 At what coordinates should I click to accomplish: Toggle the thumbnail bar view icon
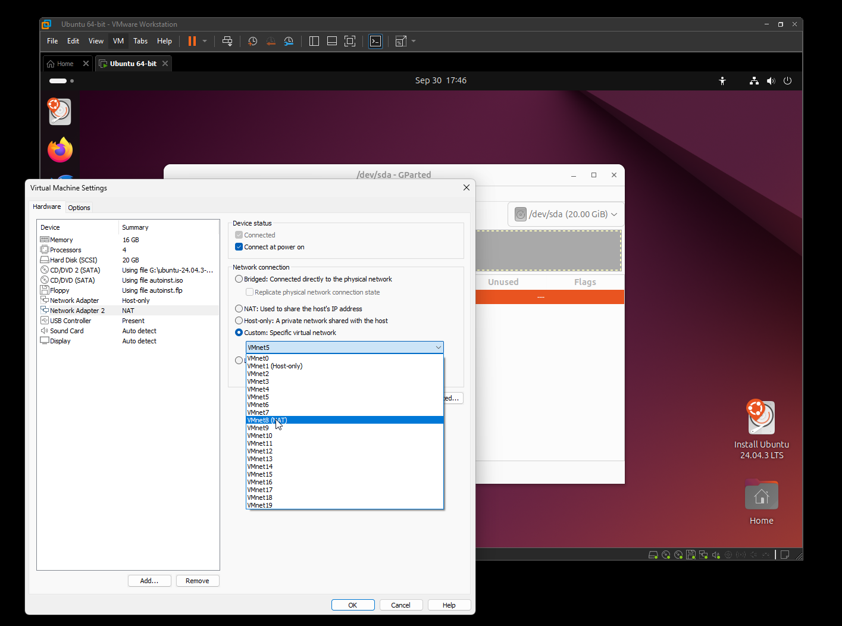pos(332,41)
